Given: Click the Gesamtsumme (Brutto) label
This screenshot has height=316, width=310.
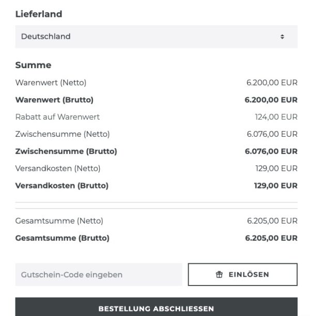Looking at the screenshot, I should [63, 238].
